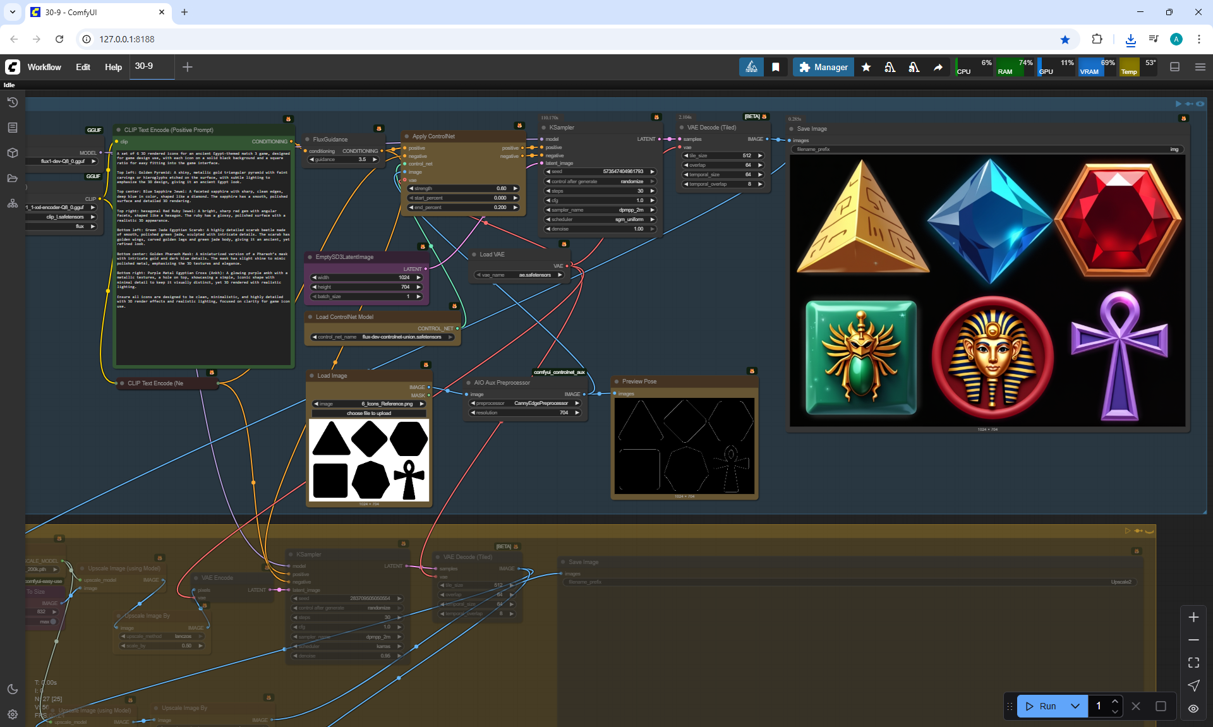Open the queue history sidebar icon

pos(12,102)
